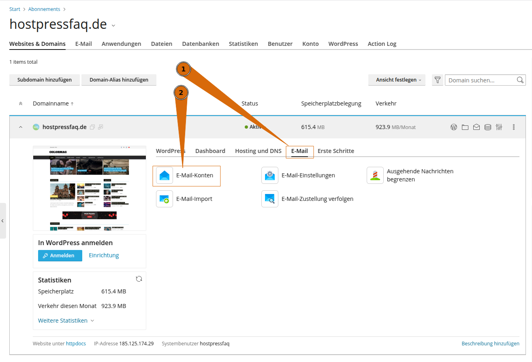Open Ausgehende Nachrichten begrenzen link
Viewport: 532px width, 362px height.
pyautogui.click(x=420, y=175)
